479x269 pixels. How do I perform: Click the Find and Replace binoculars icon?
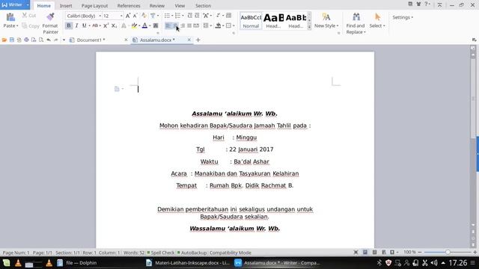coord(356,16)
